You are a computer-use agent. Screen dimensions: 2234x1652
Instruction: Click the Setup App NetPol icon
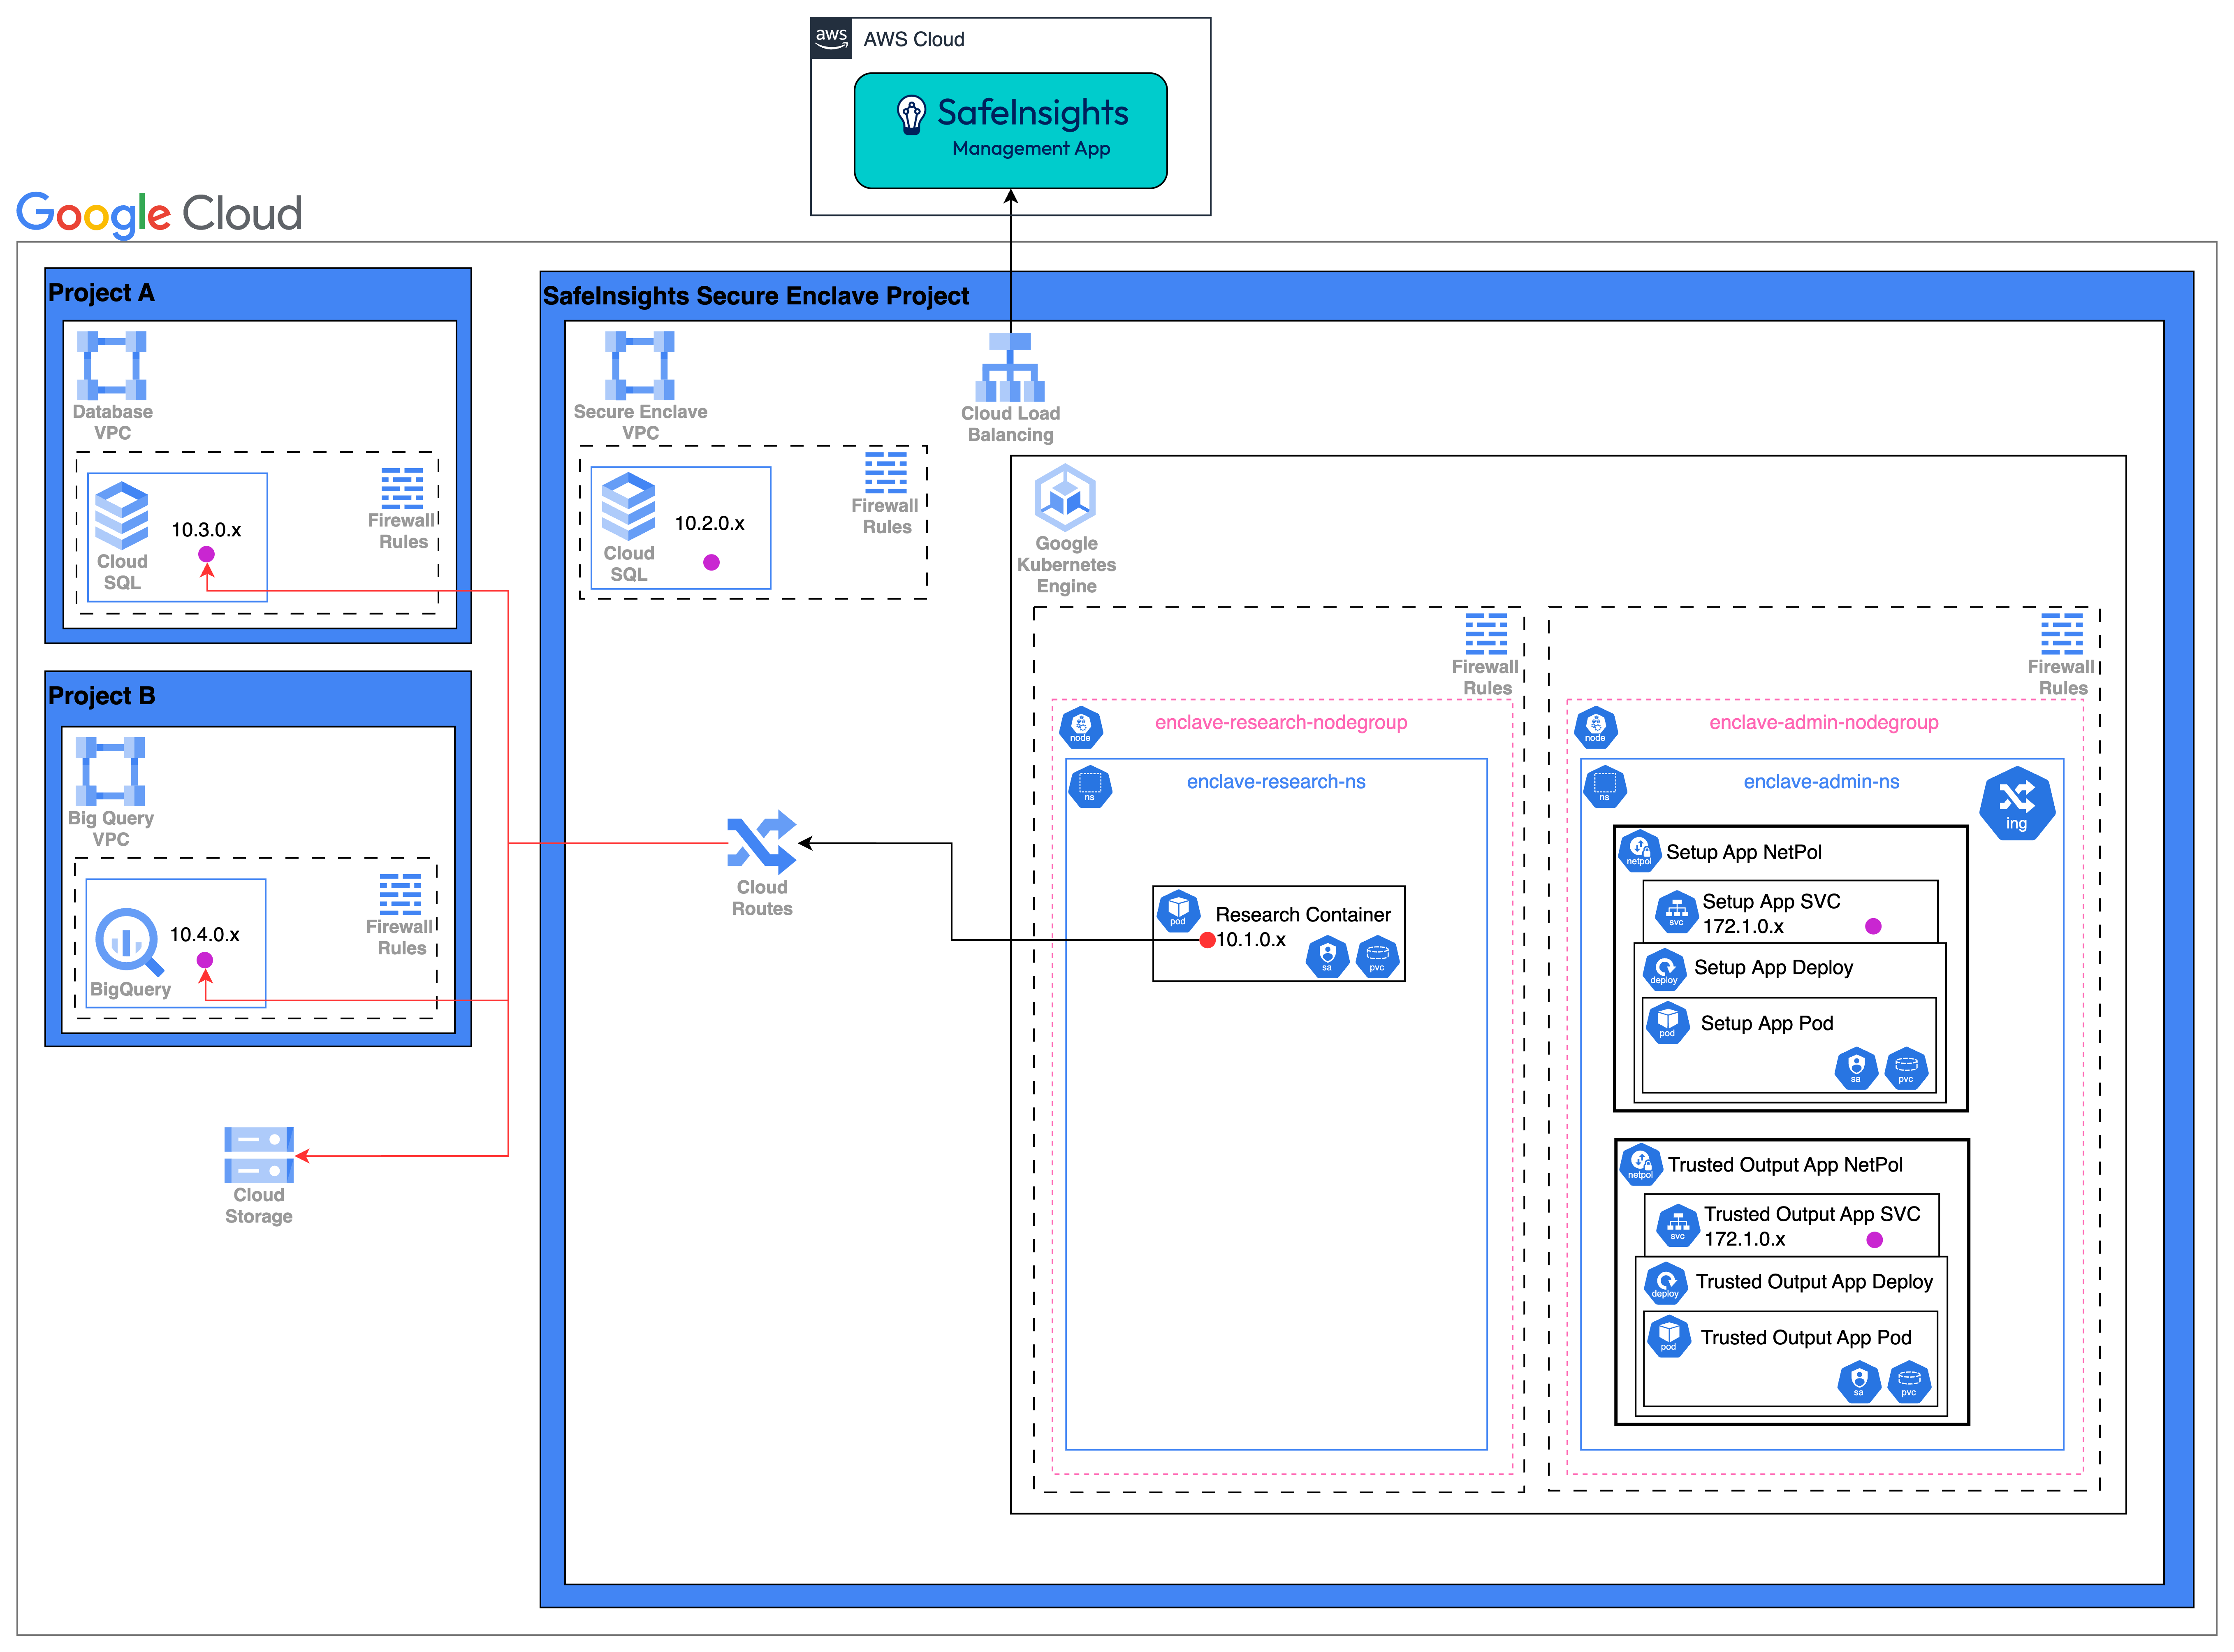coord(1639,851)
